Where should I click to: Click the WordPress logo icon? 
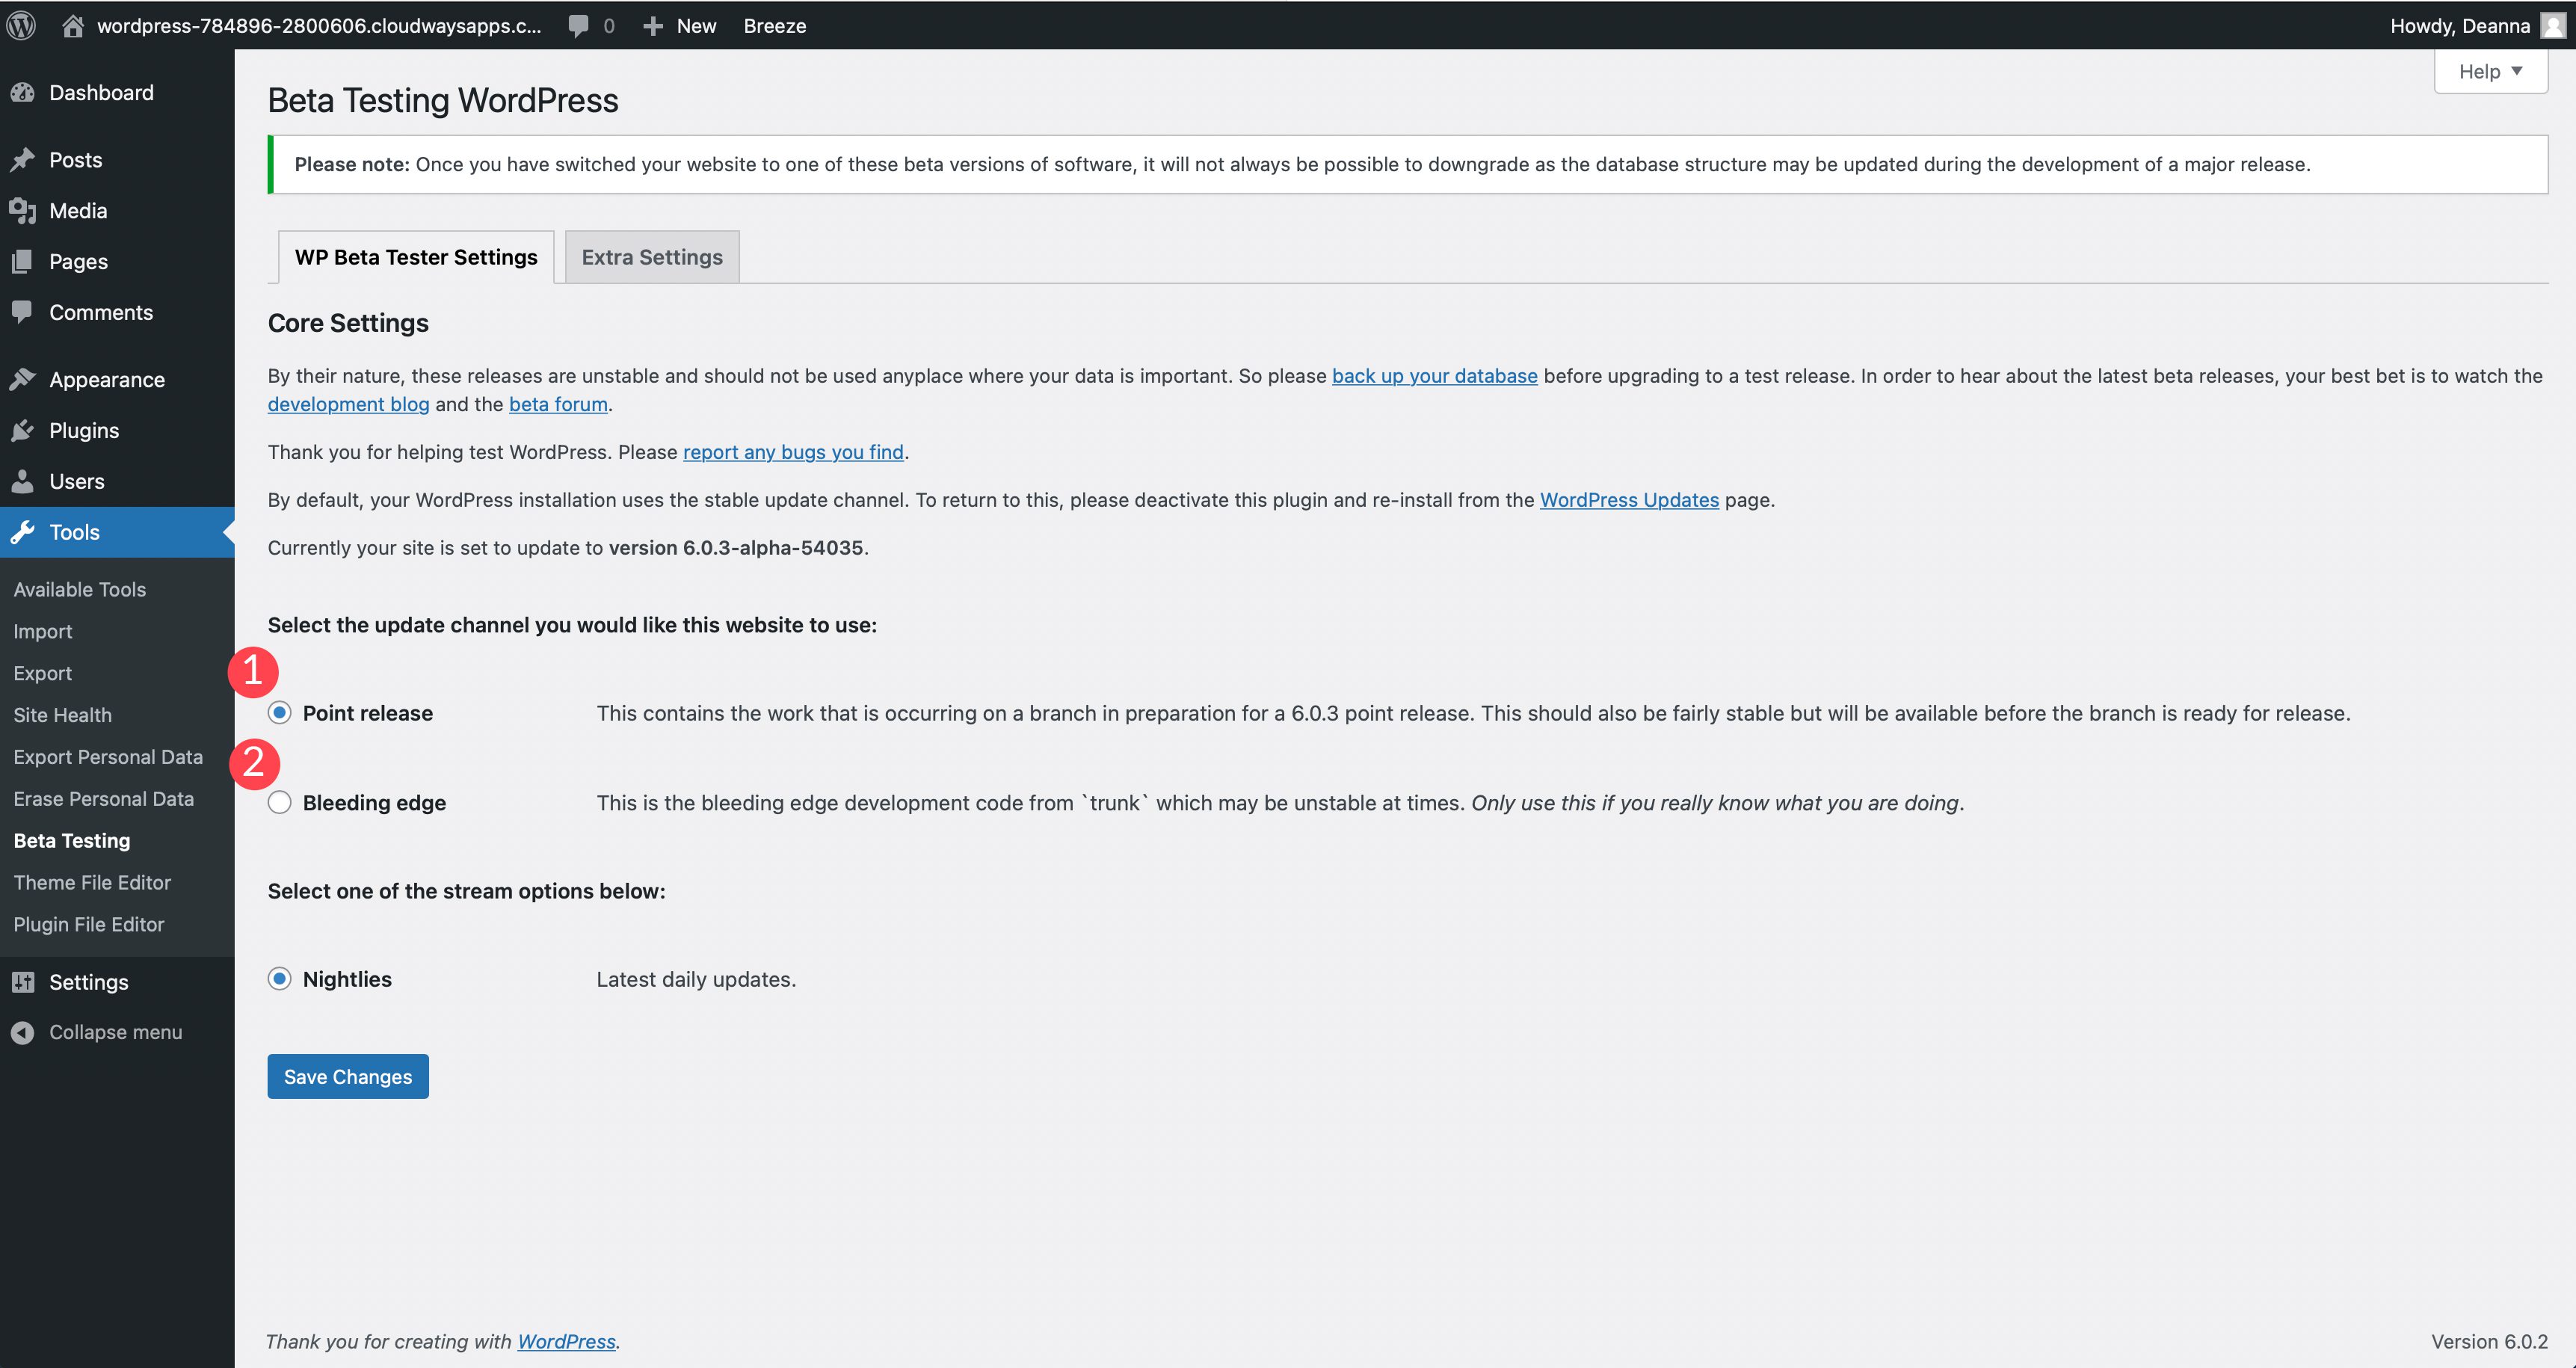point(27,24)
